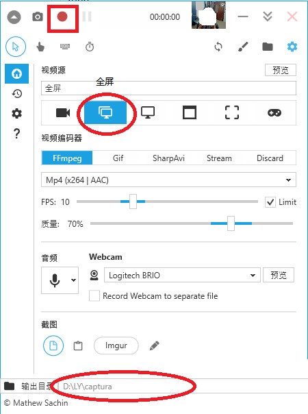Select the game capture gamepad icon
The width and height of the screenshot is (308, 414).
point(274,112)
